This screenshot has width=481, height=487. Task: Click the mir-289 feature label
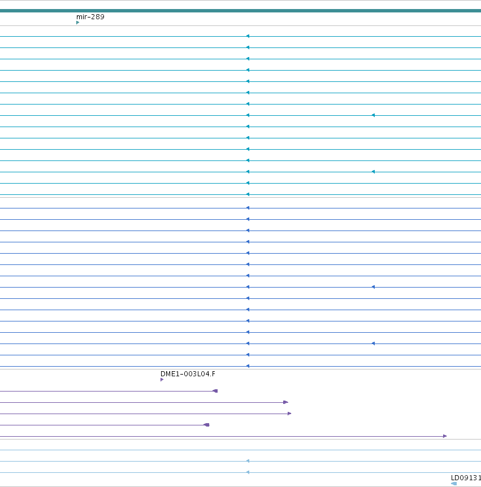coord(90,17)
